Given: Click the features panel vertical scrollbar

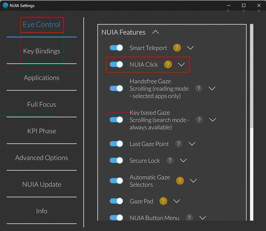Looking at the screenshot, I should (252, 122).
